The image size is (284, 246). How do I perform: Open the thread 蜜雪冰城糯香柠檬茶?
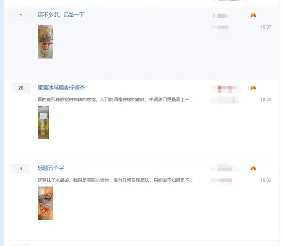[x=61, y=87]
